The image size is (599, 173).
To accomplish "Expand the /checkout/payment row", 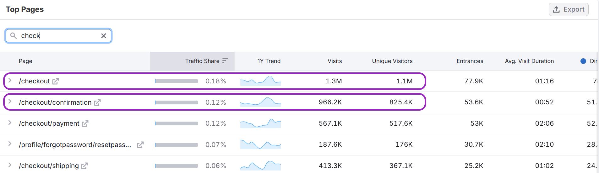I will point(10,123).
